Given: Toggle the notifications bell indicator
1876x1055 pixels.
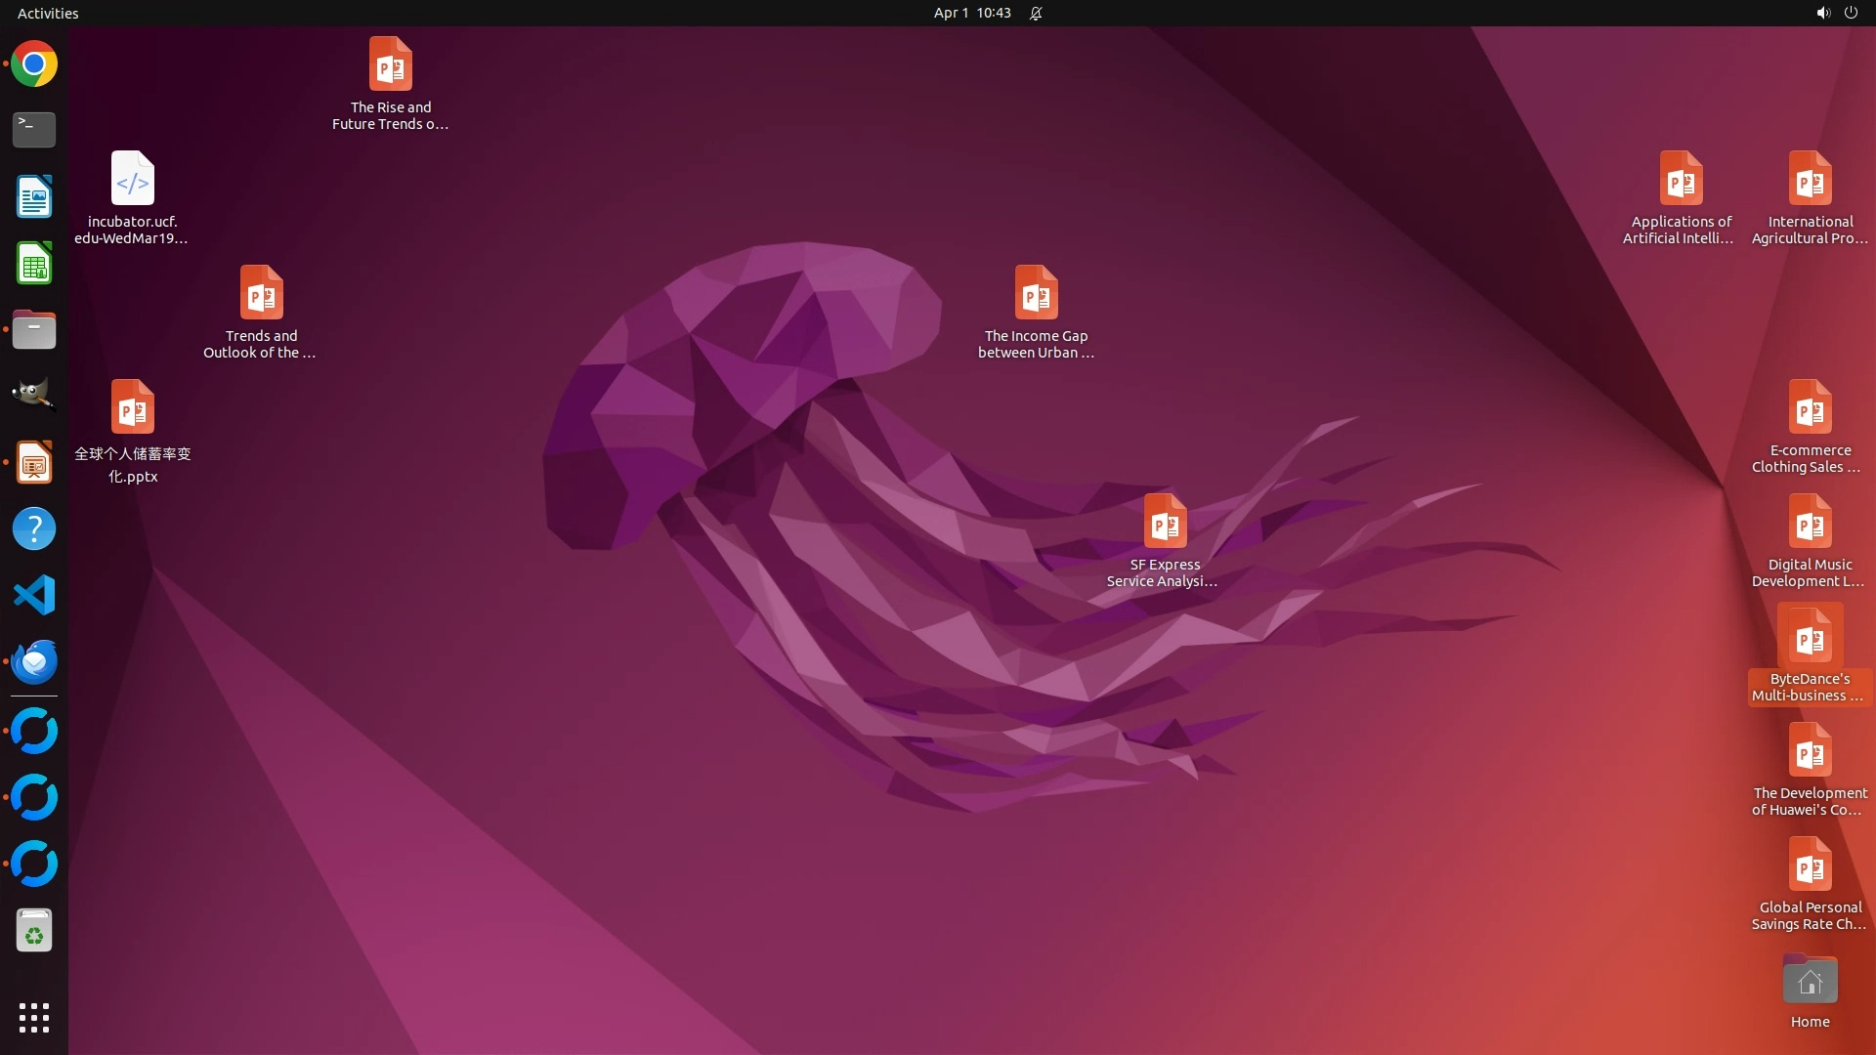Looking at the screenshot, I should click(x=1036, y=13).
